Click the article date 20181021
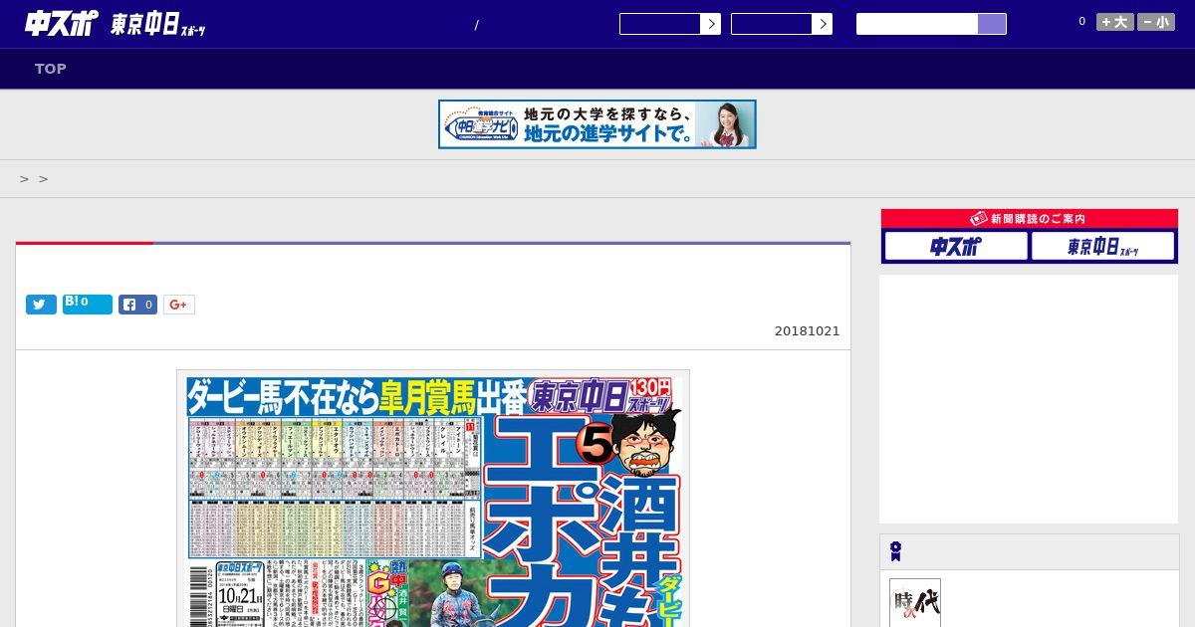The image size is (1195, 627). 808,331
